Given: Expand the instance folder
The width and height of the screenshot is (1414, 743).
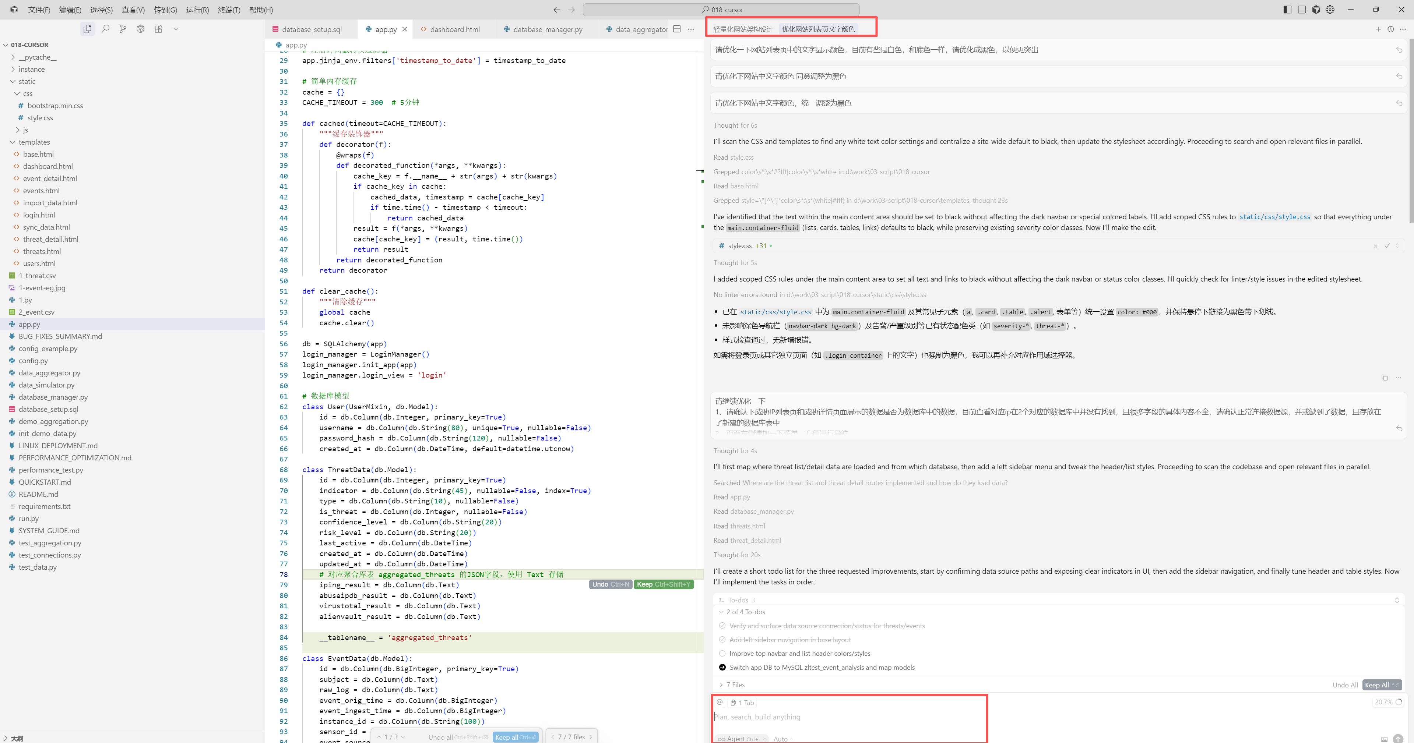Looking at the screenshot, I should pos(13,69).
